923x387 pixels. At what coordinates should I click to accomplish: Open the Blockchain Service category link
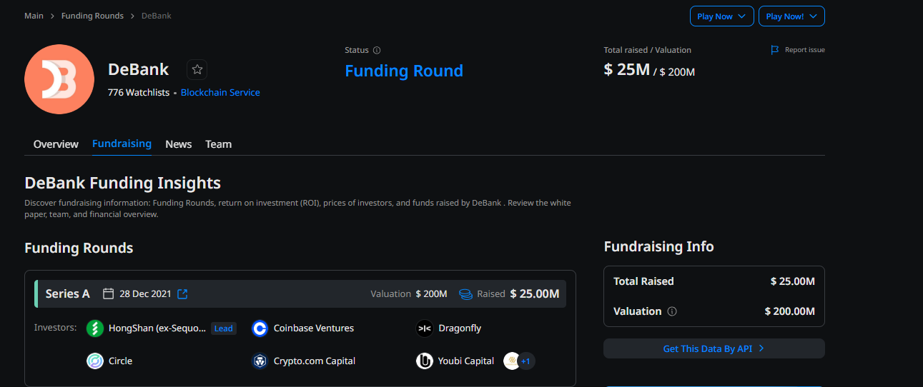220,93
